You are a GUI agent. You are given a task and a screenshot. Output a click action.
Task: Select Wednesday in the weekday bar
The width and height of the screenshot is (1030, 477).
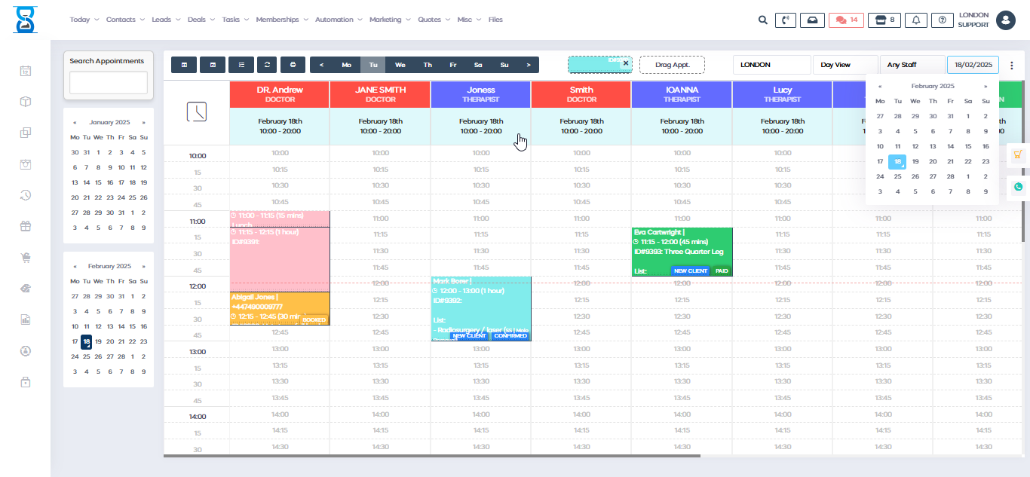coord(400,65)
